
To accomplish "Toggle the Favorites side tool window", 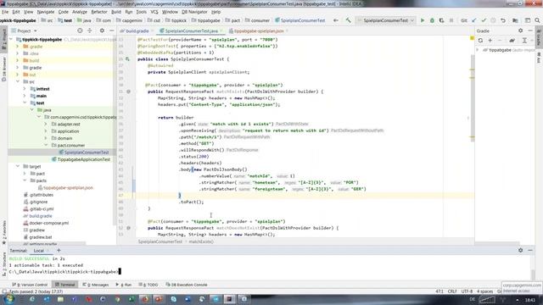I will coord(3,232).
